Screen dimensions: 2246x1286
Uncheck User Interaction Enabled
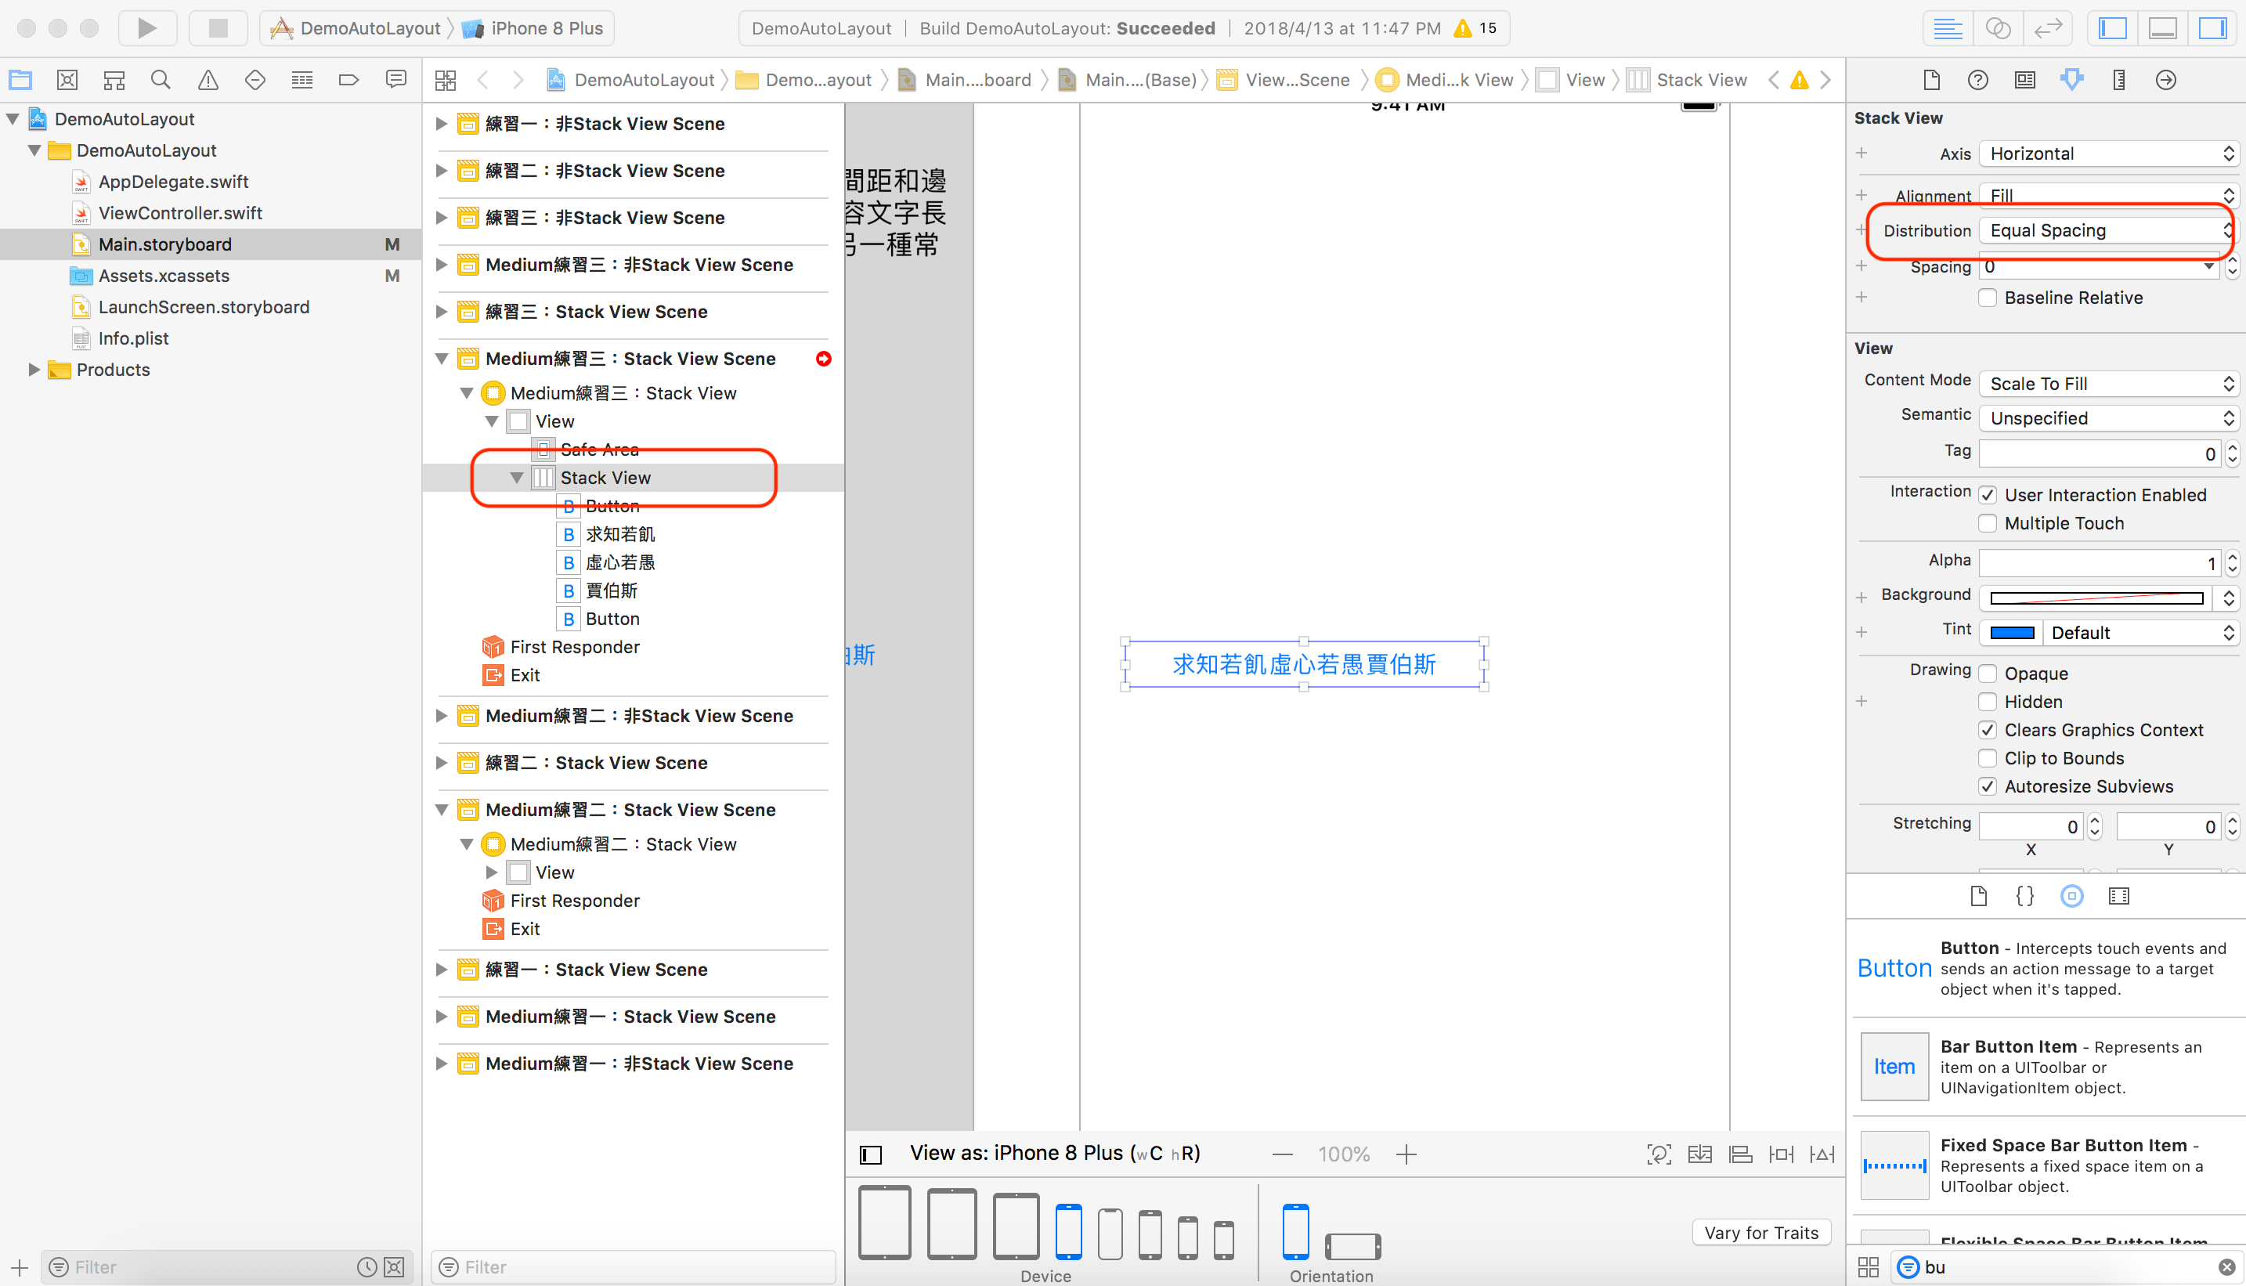(1988, 495)
